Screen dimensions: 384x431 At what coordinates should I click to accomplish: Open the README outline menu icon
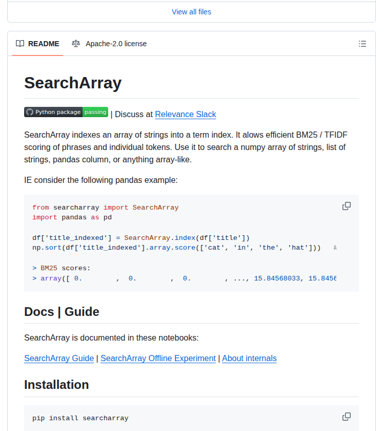pyautogui.click(x=362, y=44)
